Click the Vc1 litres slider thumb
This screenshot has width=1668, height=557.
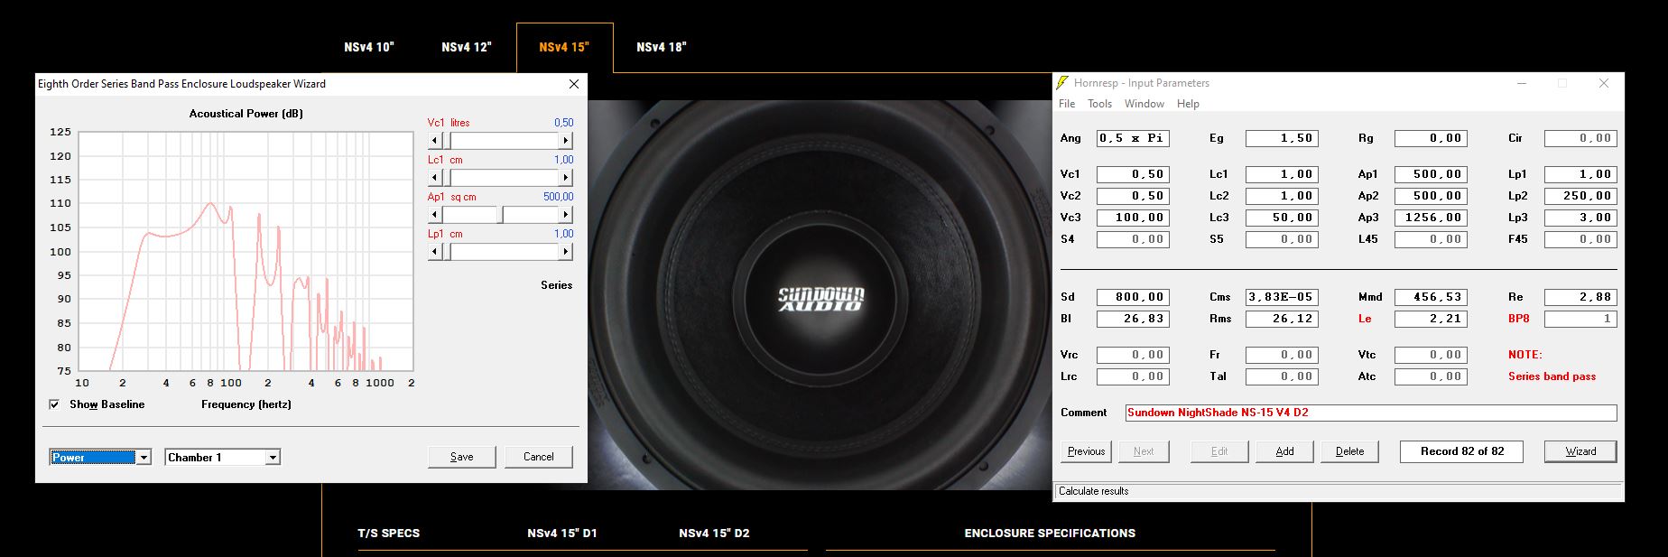448,141
